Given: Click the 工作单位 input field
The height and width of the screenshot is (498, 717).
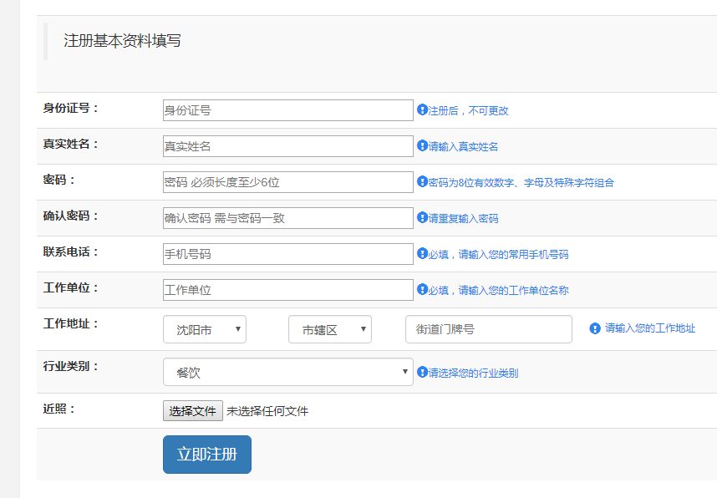Looking at the screenshot, I should pos(288,290).
